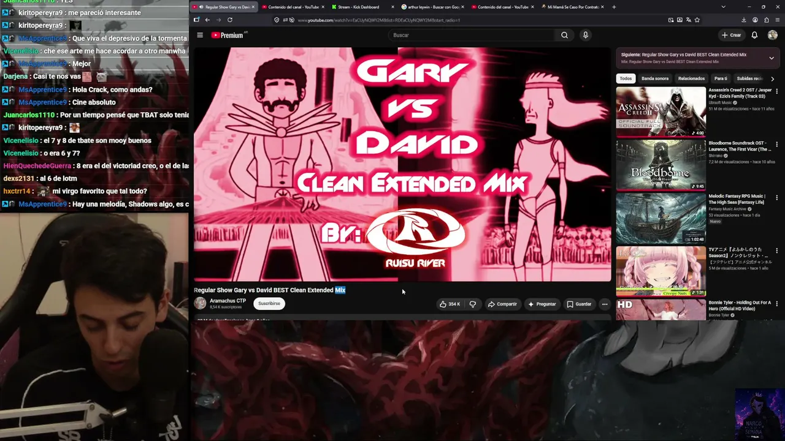785x441 pixels.
Task: Open the Bloodborne Soundtrack OST title
Action: (740, 146)
